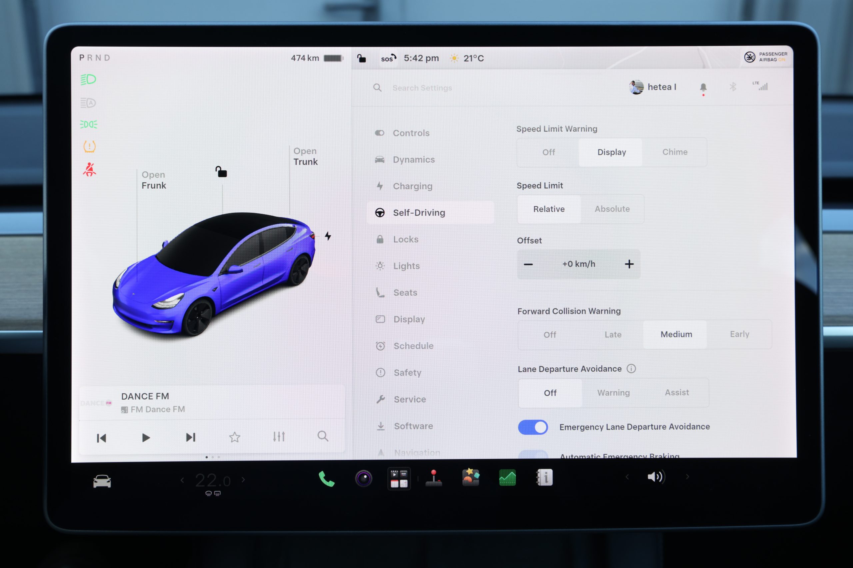Set Speed Limit Warning to Off
This screenshot has width=853, height=568.
coord(548,152)
